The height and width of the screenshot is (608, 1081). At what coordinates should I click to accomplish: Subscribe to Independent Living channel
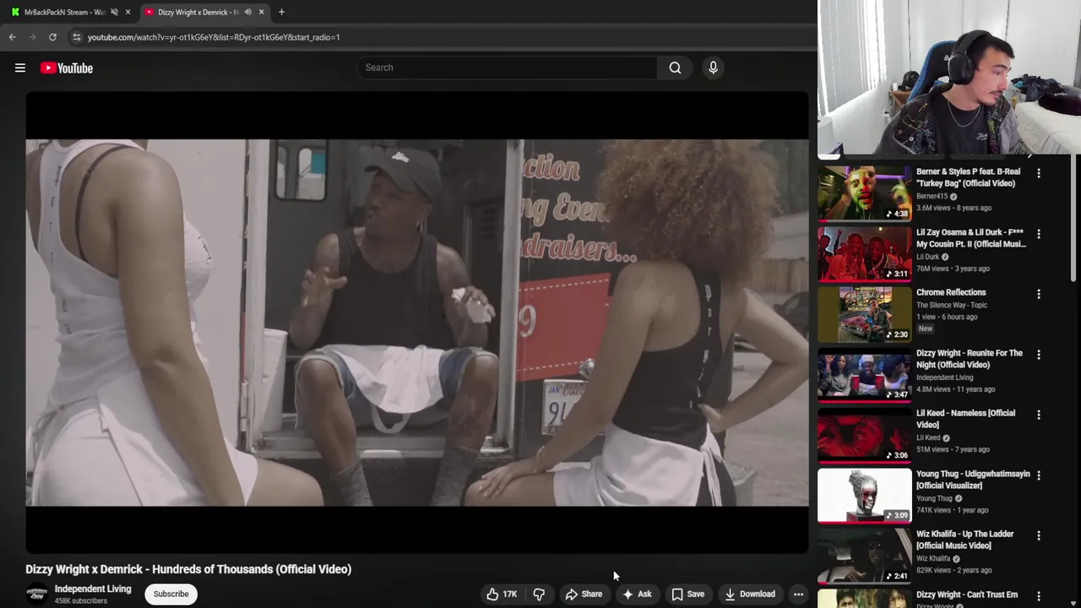171,594
